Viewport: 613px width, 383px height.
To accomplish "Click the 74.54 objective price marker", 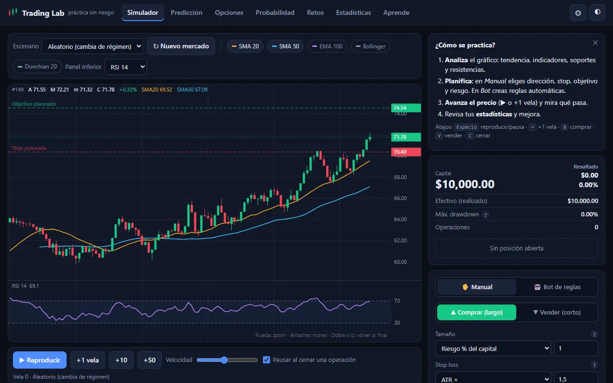I will pyautogui.click(x=406, y=108).
